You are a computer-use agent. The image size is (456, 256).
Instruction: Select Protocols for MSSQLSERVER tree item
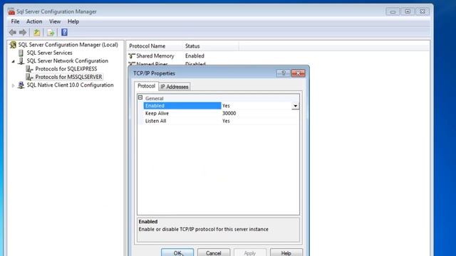(x=68, y=77)
